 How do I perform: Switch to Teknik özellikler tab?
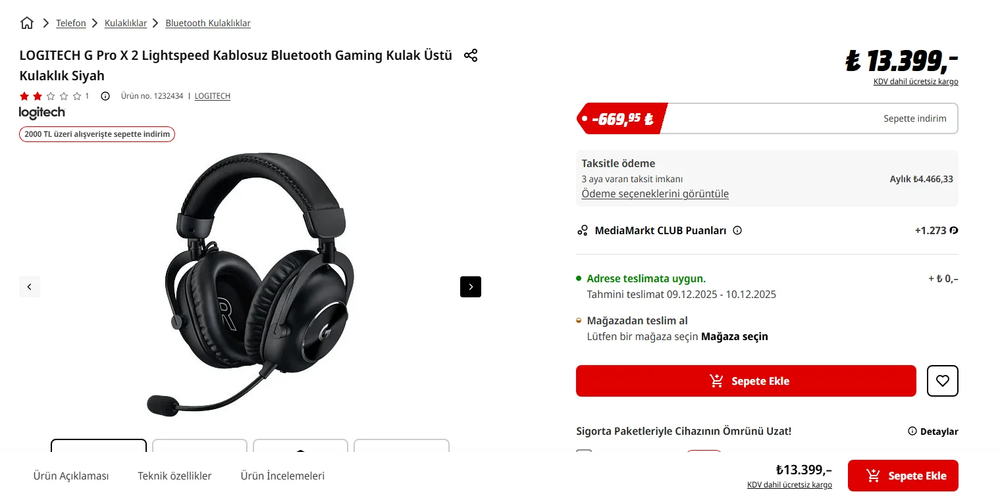click(174, 476)
